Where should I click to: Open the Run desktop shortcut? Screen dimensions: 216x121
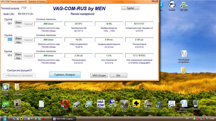[89, 105]
